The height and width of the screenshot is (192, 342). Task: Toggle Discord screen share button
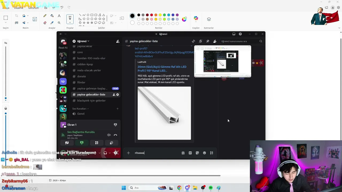[82, 143]
